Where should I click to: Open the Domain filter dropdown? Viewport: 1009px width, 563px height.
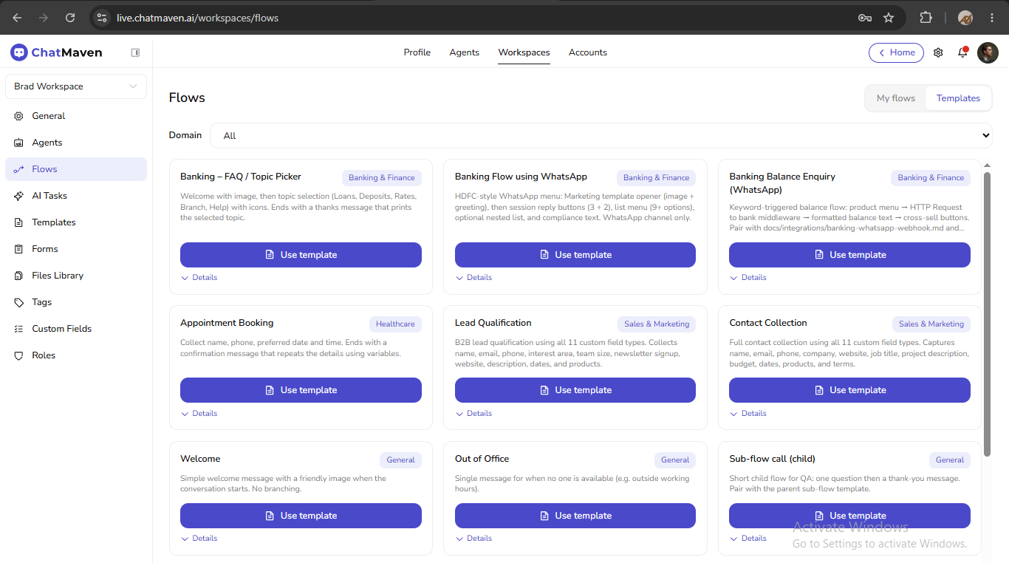point(601,135)
